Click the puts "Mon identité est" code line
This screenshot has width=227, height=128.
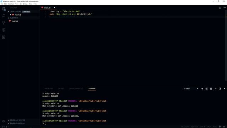click(x=71, y=14)
